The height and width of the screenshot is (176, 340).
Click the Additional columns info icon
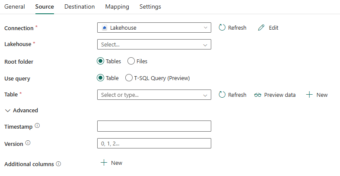point(58,164)
